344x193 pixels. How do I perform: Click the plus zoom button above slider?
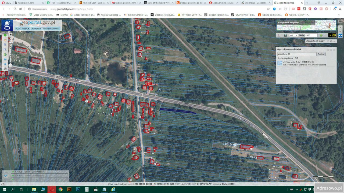click(10, 35)
